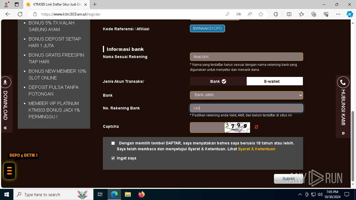
Task: Open the notification center icon
Action: [x=347, y=194]
